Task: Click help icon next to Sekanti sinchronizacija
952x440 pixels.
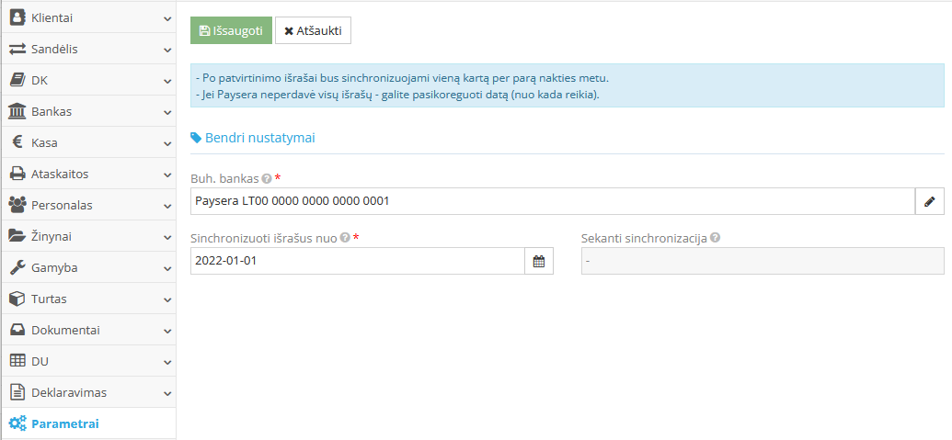Action: point(715,238)
